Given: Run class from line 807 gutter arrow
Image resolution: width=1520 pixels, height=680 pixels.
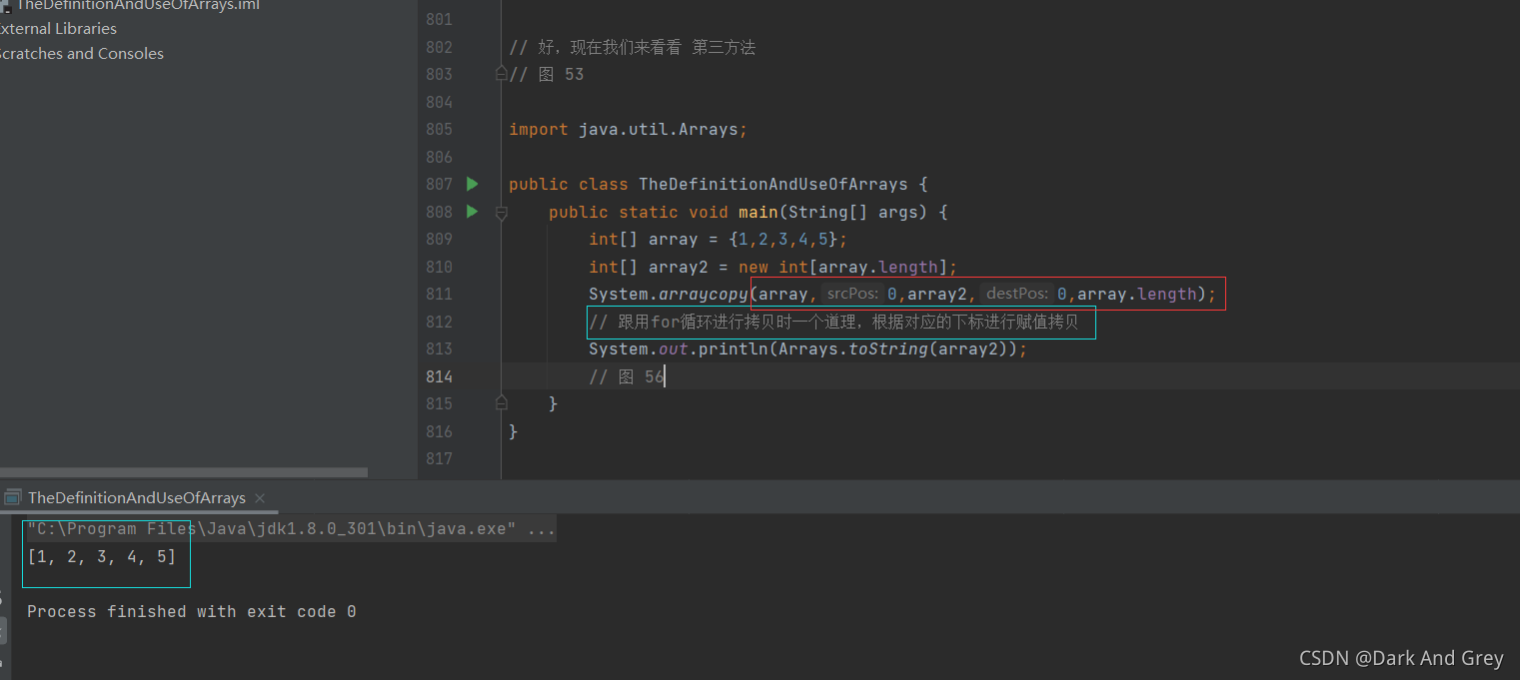Looking at the screenshot, I should tap(473, 184).
